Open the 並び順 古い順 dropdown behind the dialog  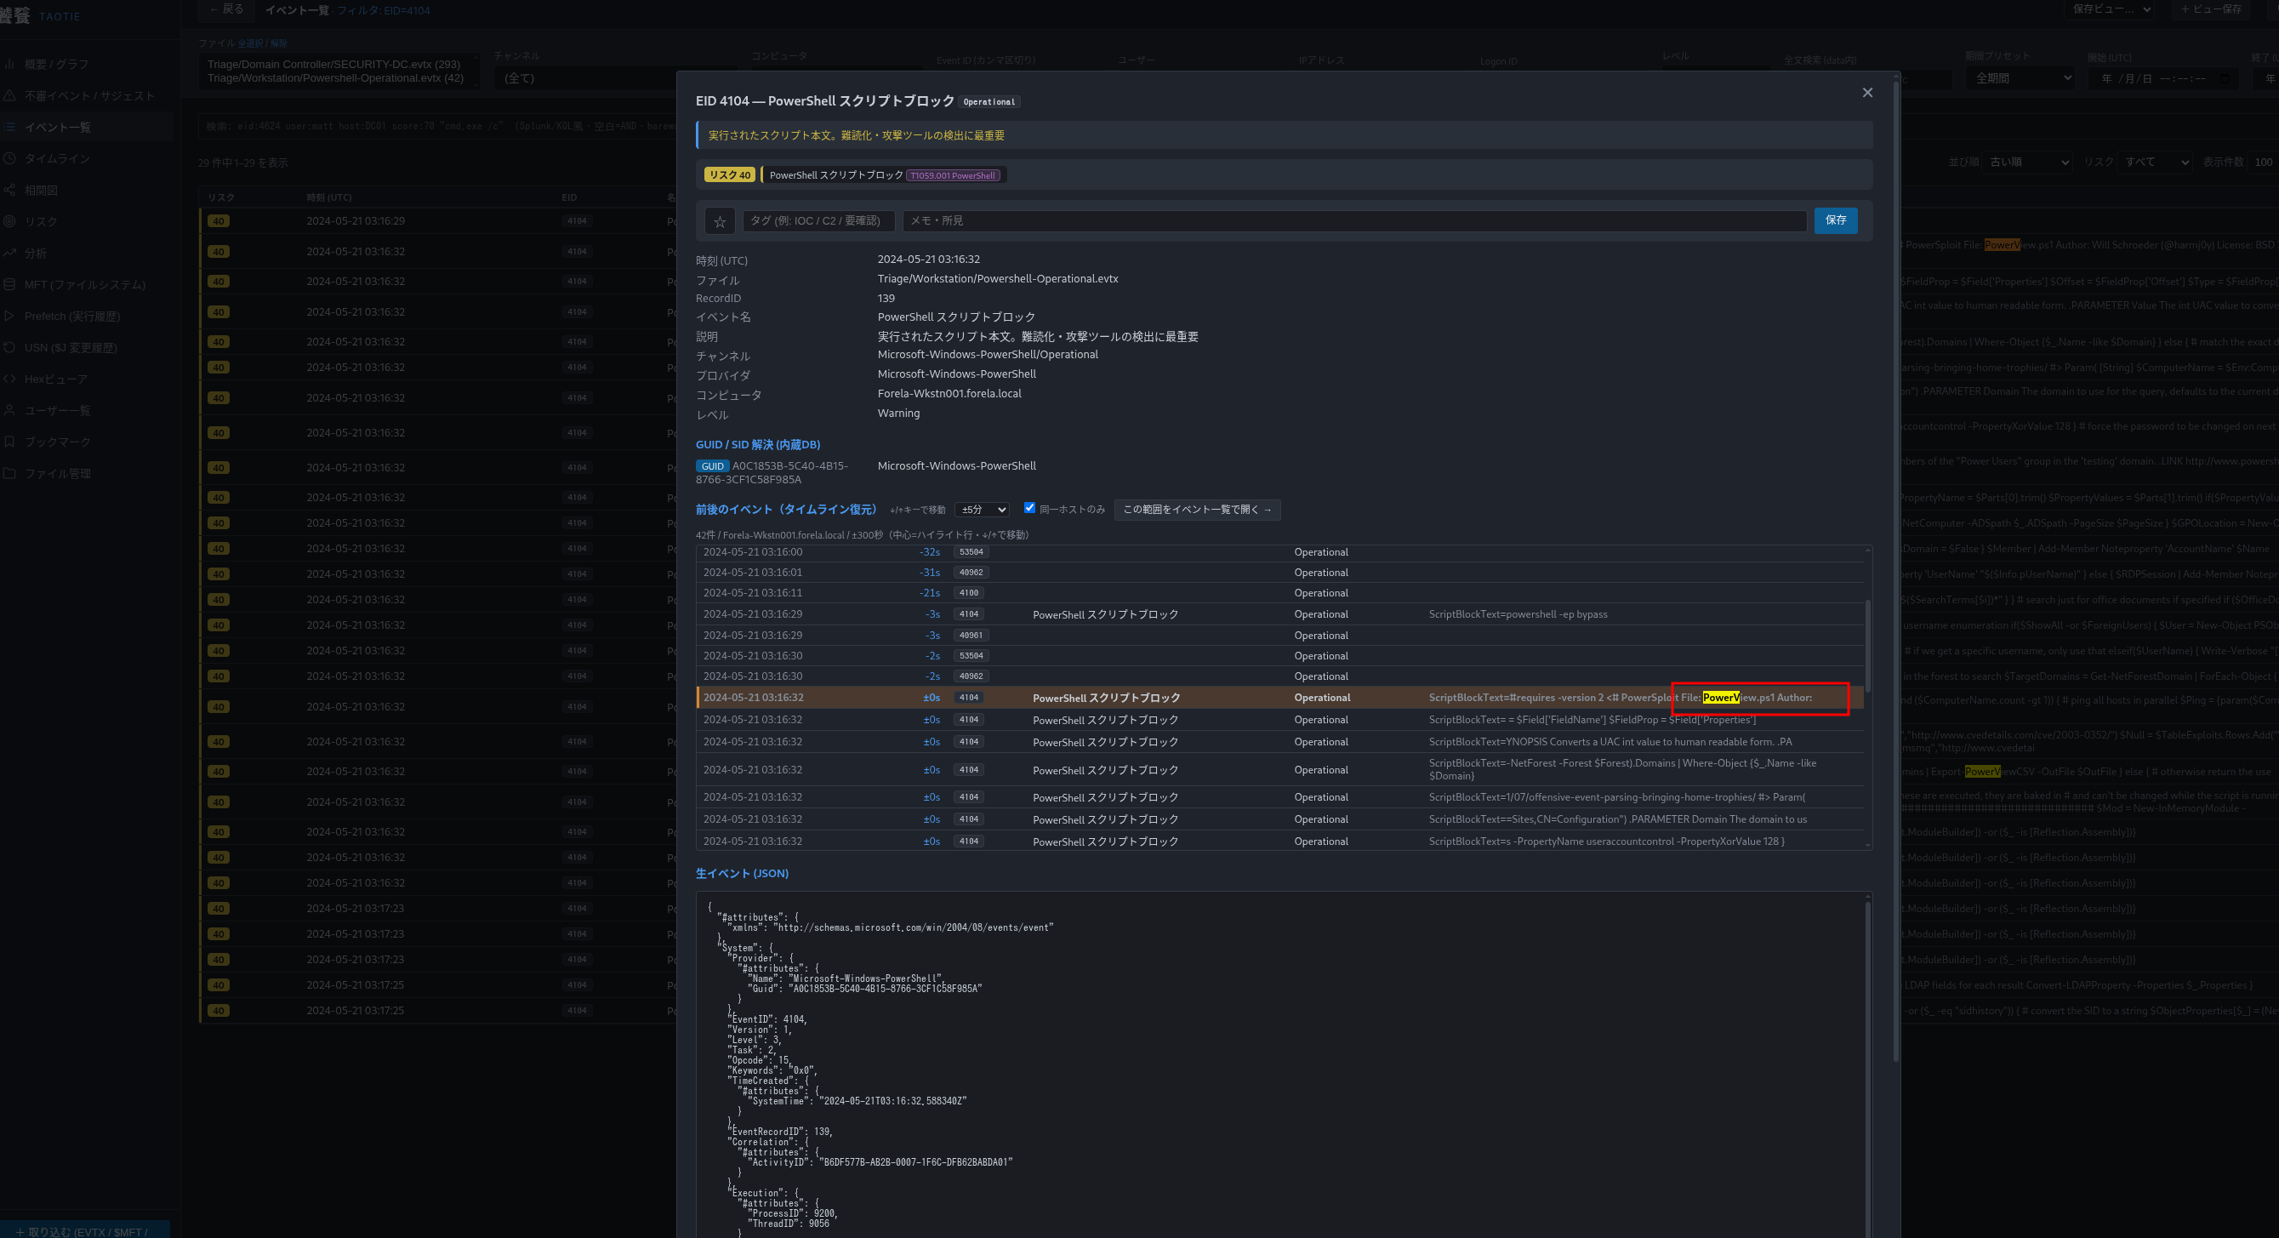2029,162
